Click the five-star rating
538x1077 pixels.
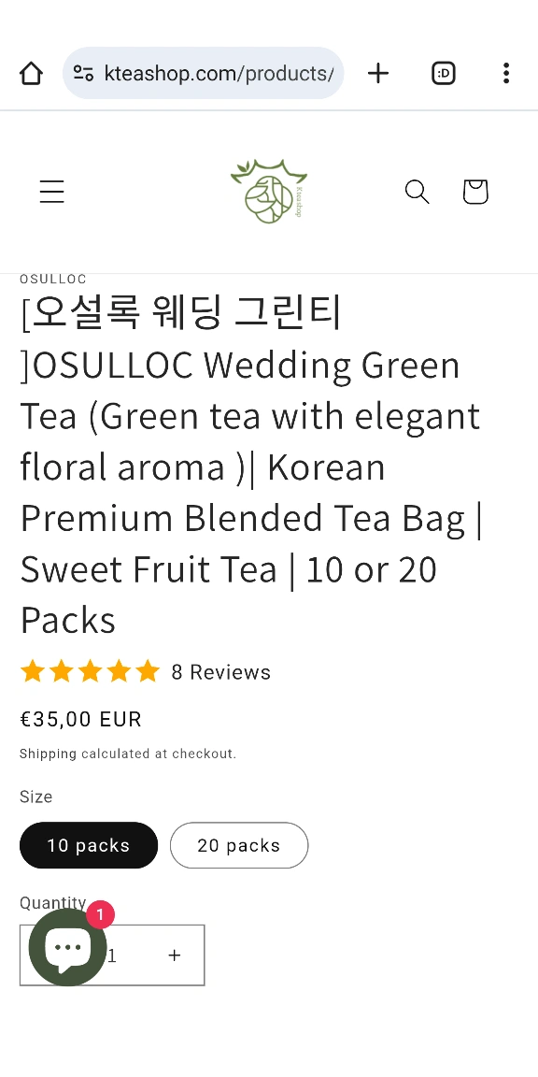90,671
